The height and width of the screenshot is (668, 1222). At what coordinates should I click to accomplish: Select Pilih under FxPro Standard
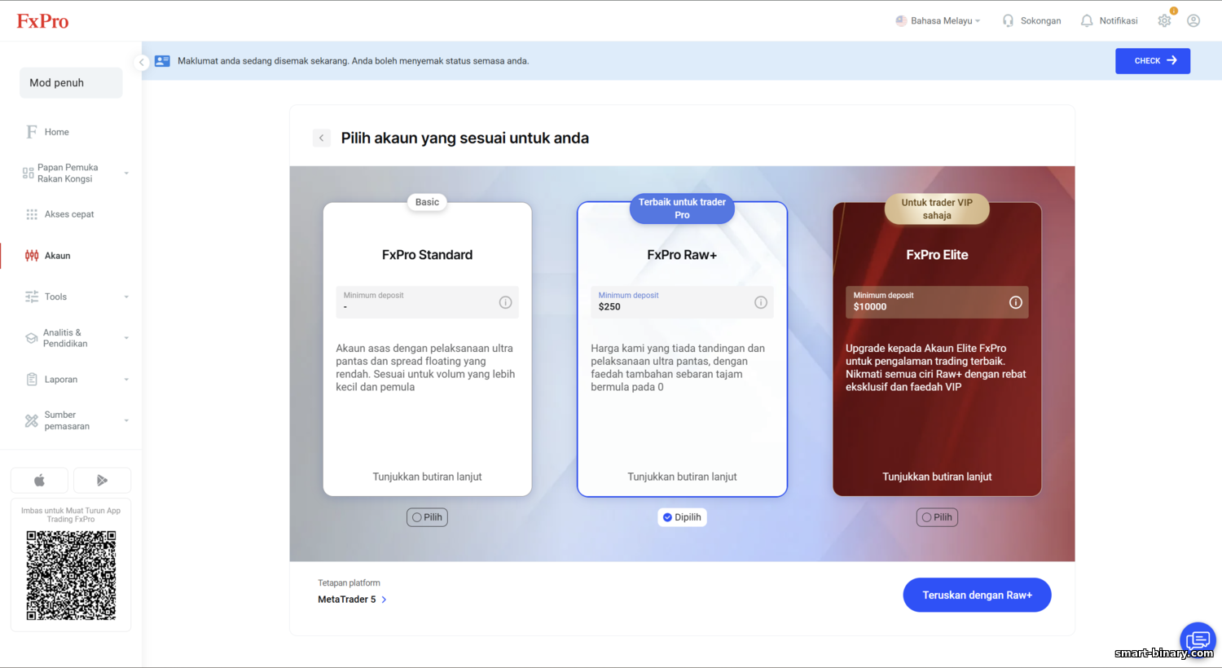click(x=427, y=517)
